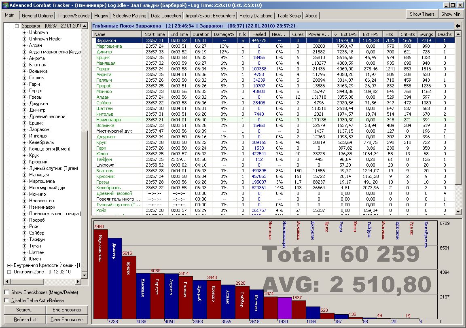Switch to the Table Setup tab
The height and width of the screenshot is (328, 466).
(x=289, y=16)
